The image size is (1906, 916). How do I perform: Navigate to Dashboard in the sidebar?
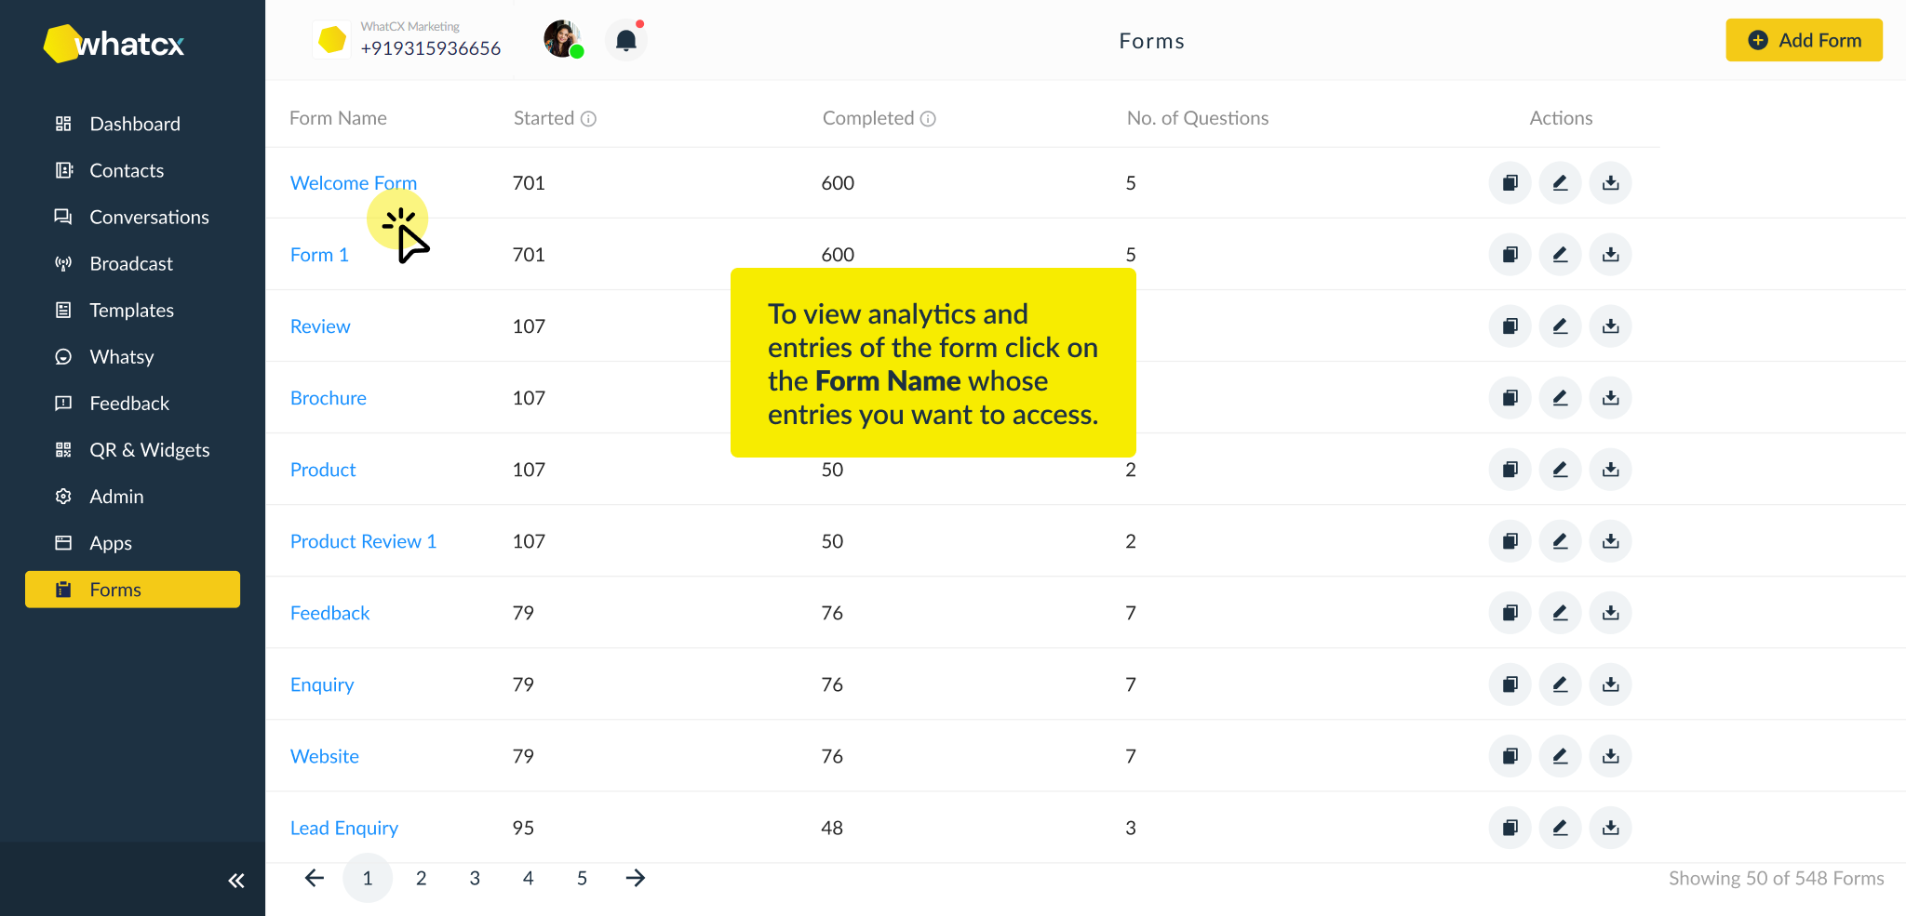[135, 123]
